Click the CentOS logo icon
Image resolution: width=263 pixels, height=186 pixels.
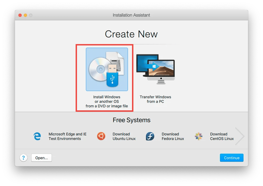pyautogui.click(x=198, y=136)
